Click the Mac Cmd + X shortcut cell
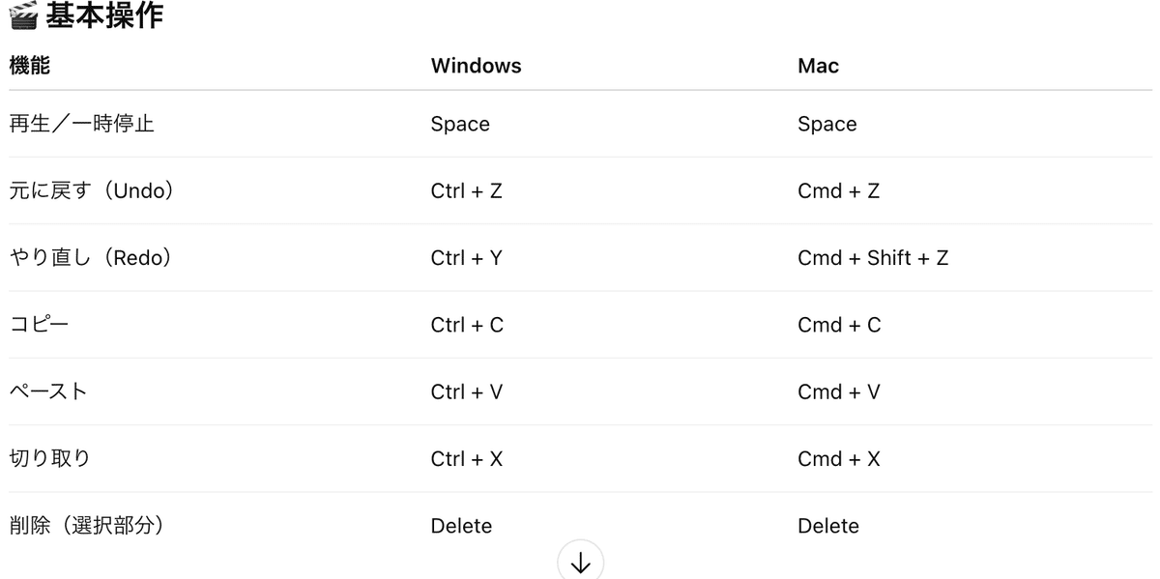The image size is (1160, 579). pyautogui.click(x=838, y=459)
